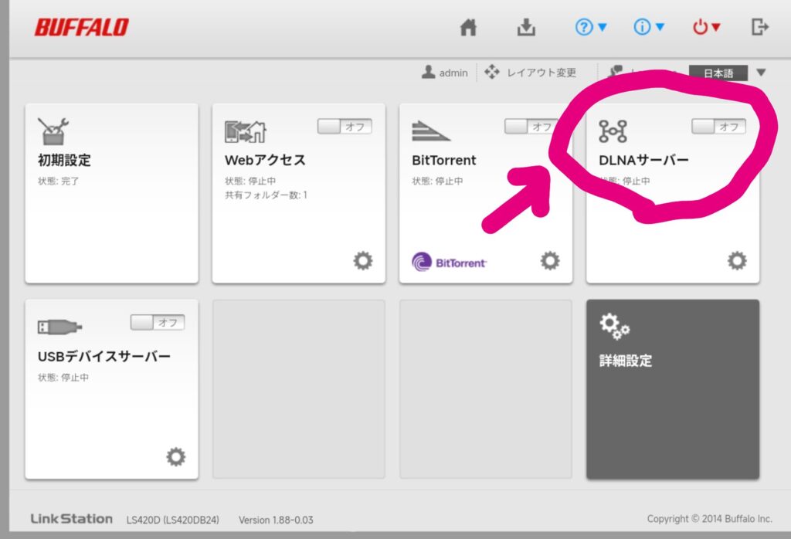Click the BitTorrent stripes icon
791x539 pixels.
[431, 131]
